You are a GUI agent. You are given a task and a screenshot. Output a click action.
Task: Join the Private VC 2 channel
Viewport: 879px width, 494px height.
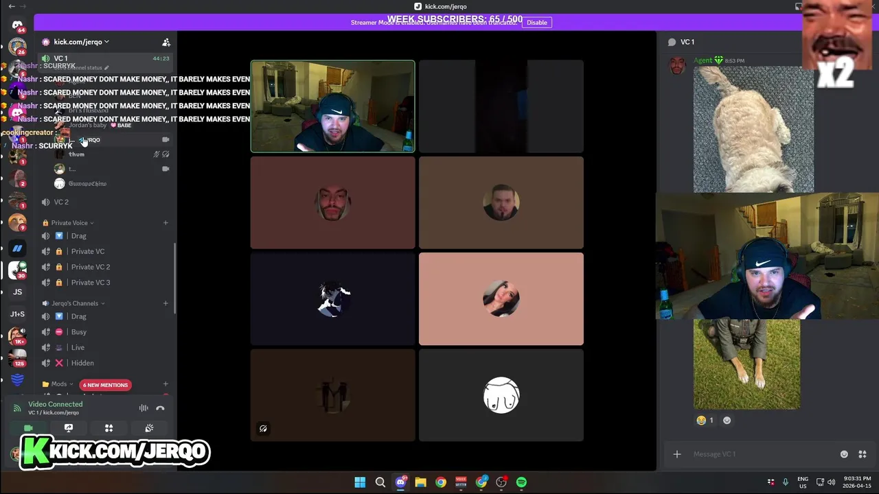pyautogui.click(x=105, y=267)
